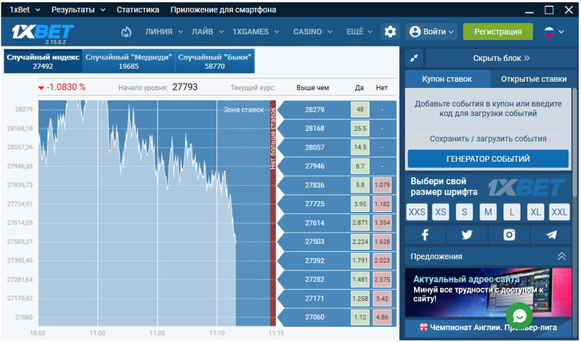
Task: Open the 1xBet Facebook page icon
Action: click(425, 235)
